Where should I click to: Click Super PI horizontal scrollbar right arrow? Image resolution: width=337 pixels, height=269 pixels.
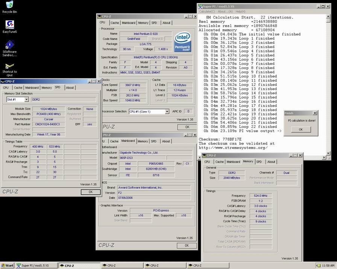click(324, 158)
